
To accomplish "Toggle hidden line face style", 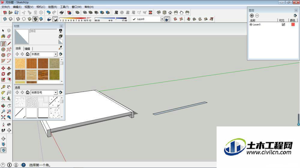I will tap(24, 19).
